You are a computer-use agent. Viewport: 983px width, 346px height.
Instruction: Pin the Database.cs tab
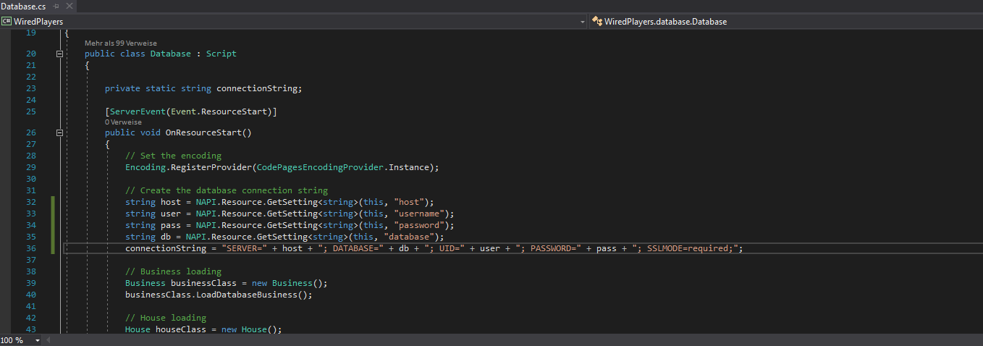pos(56,6)
